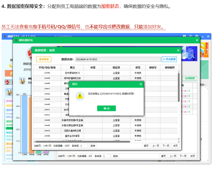Click the clipboard icon in 神硕RPA title bar
This screenshot has height=169, width=213.
184,36
